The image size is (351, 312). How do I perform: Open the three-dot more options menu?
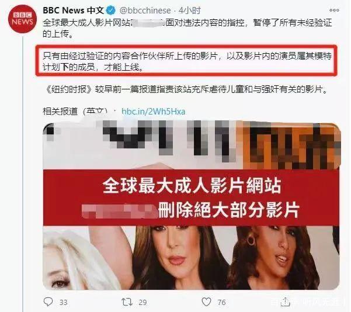coord(334,11)
